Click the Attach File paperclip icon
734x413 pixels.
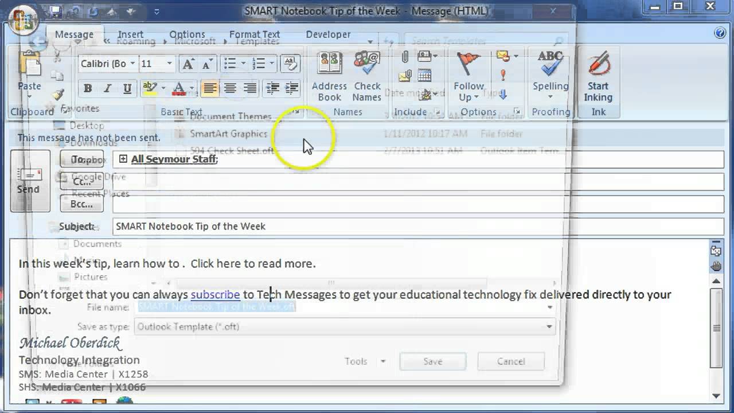pos(405,57)
